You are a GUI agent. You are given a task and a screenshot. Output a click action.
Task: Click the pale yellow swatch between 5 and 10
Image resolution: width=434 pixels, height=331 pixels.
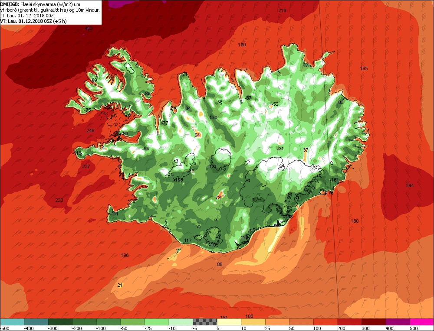[x=229, y=322]
